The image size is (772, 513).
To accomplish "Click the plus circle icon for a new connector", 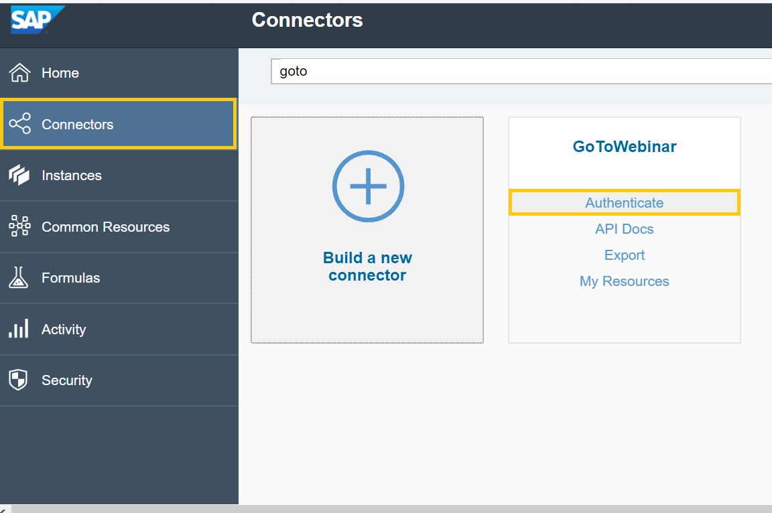I will point(368,186).
